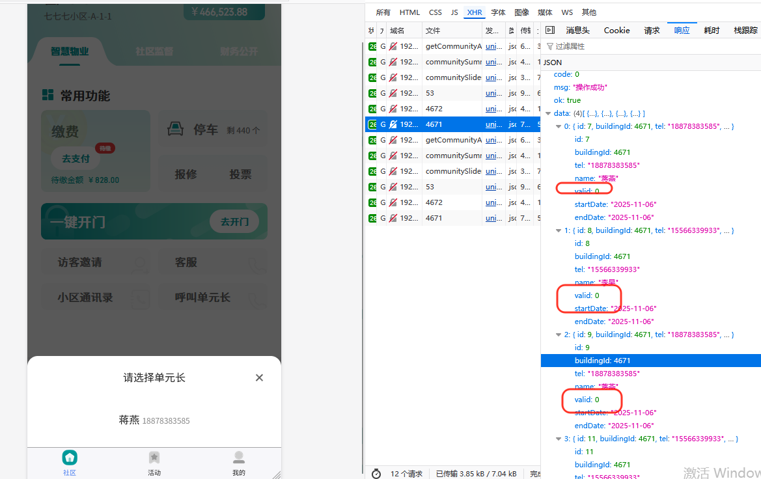761x479 pixels.
Task: Click the funnel icon in the 过滤属性 field
Action: [x=549, y=46]
